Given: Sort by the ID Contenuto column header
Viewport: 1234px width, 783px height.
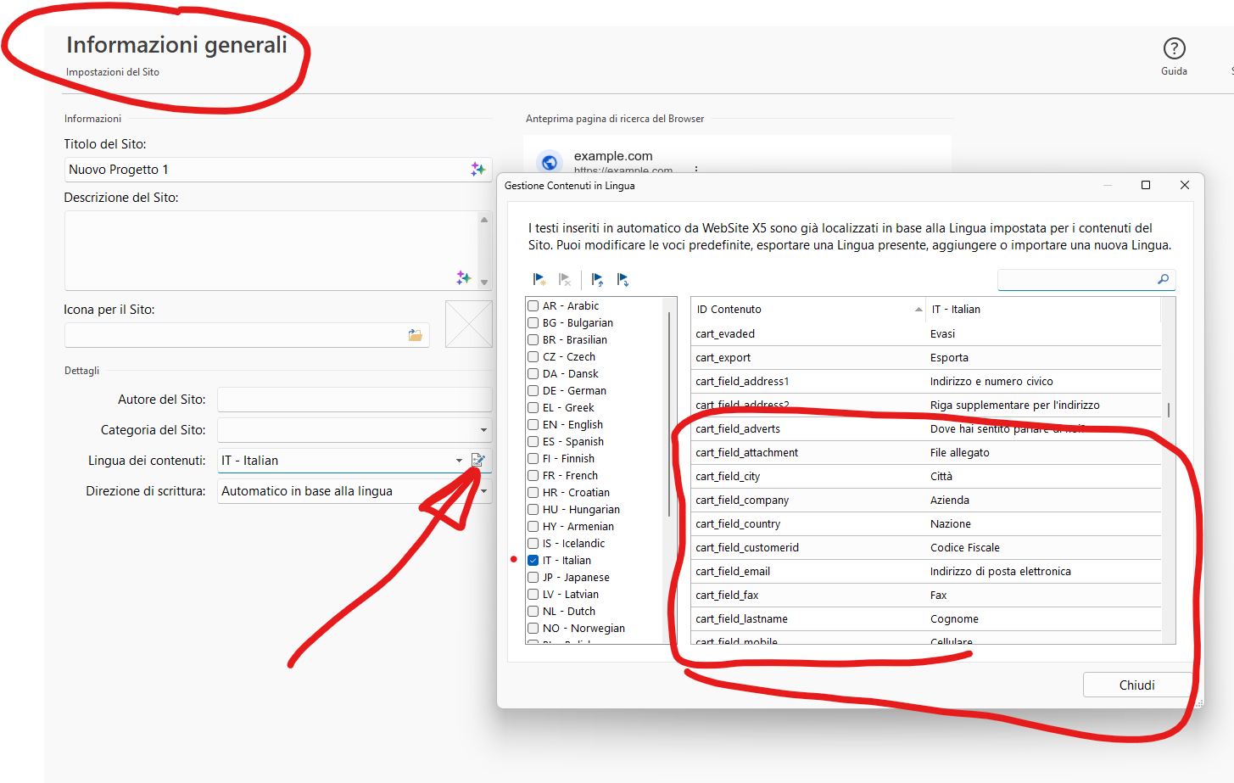Looking at the screenshot, I should coord(806,310).
